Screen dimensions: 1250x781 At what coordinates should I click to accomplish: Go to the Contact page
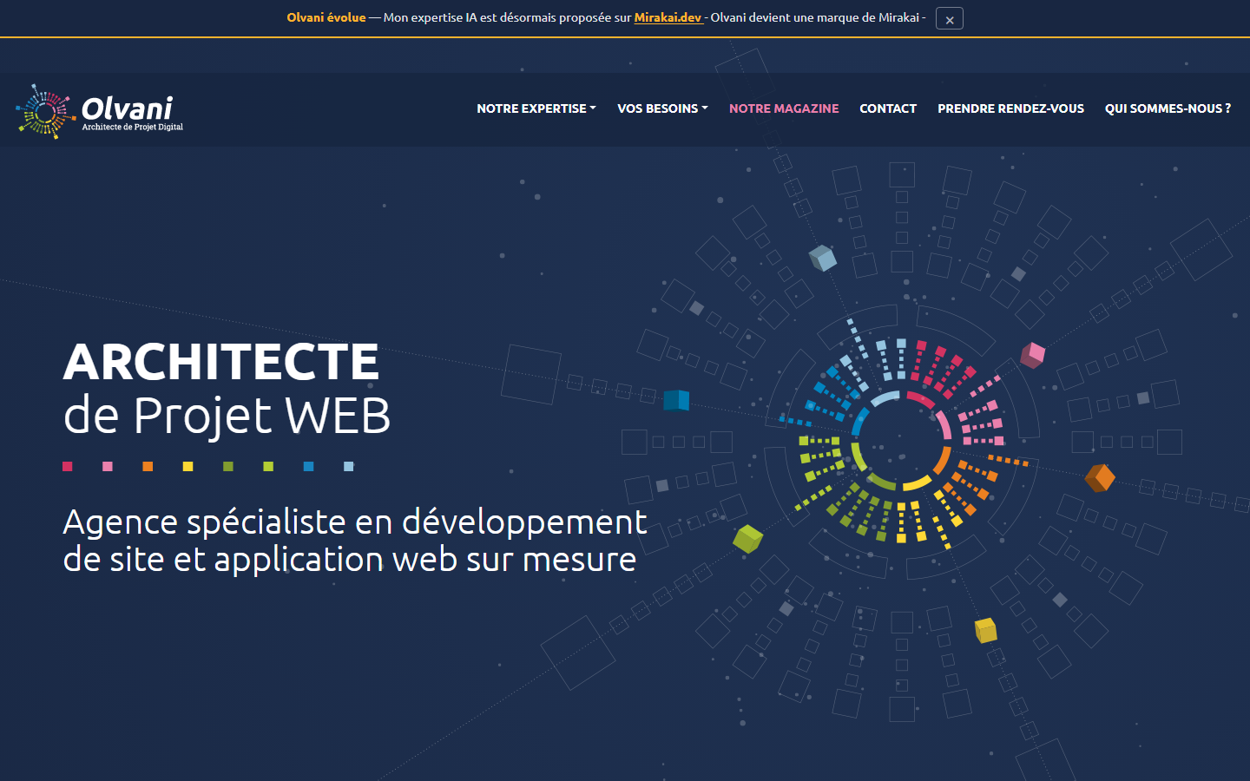(x=888, y=108)
